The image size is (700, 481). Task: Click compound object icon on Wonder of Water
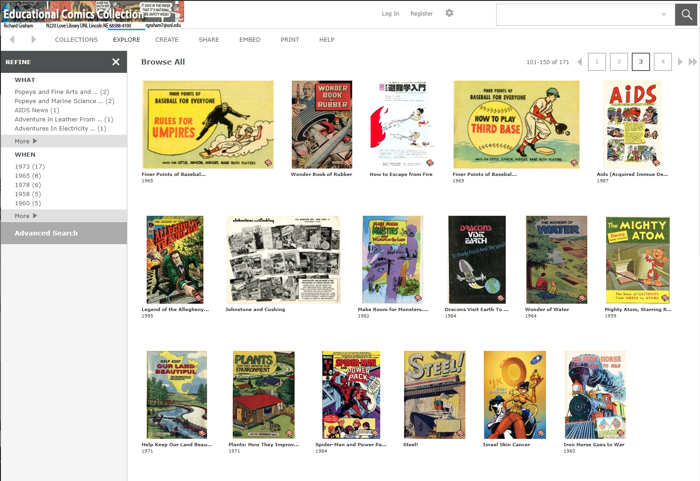tap(582, 298)
